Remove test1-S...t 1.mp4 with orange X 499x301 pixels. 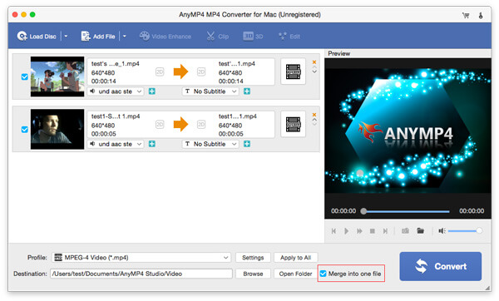click(314, 115)
